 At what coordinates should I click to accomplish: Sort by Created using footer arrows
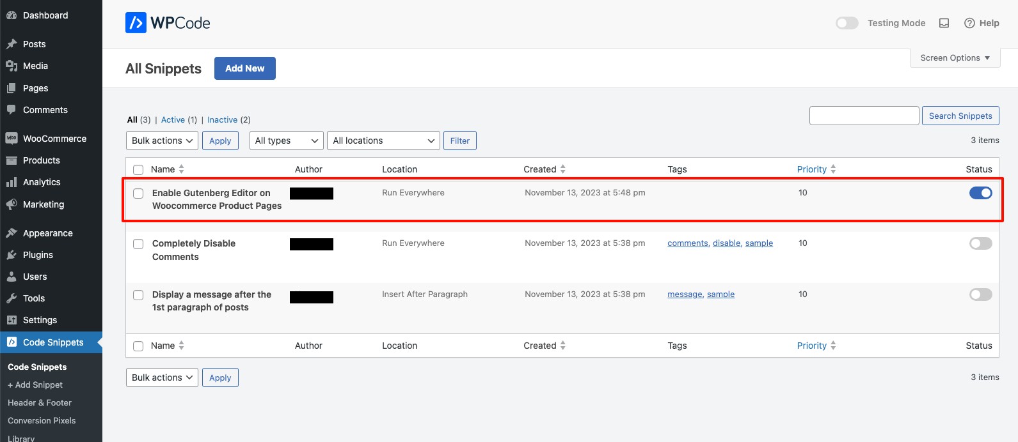click(563, 346)
